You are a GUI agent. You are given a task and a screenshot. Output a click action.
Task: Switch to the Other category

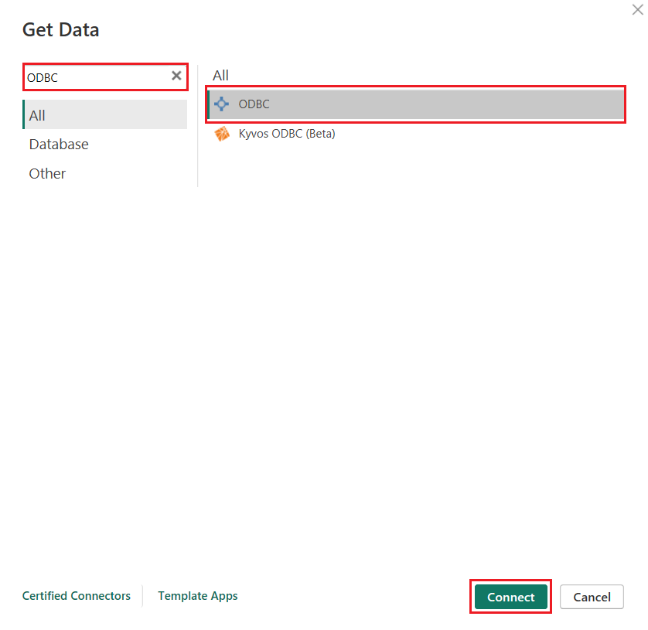tap(47, 174)
